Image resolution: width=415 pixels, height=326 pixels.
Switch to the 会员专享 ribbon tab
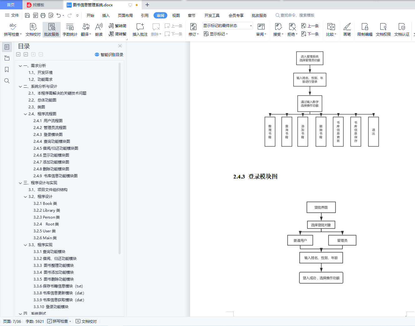(236, 15)
